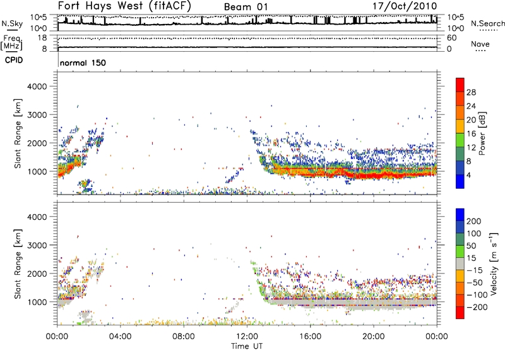Click the strong red scatter band near 20:00 in the power panel
The width and height of the screenshot is (505, 350).
point(374,176)
